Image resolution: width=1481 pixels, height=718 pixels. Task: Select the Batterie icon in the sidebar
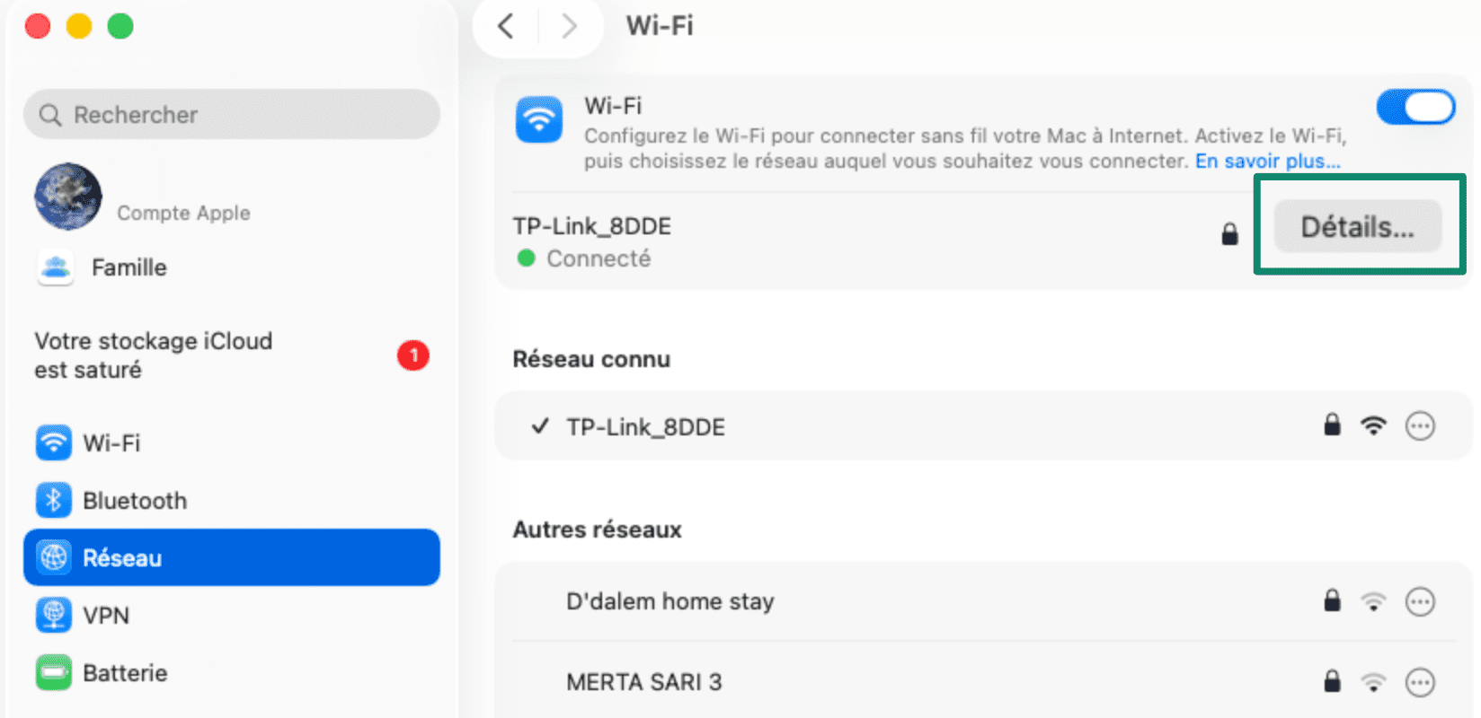(54, 672)
